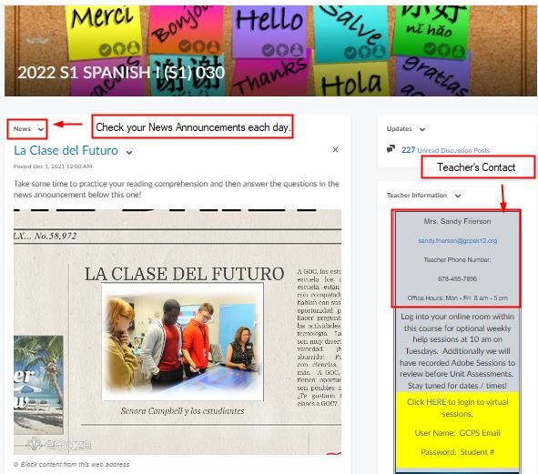The image size is (538, 474).
Task: Open 227 Unread Discussion Posts link
Action: (445, 150)
